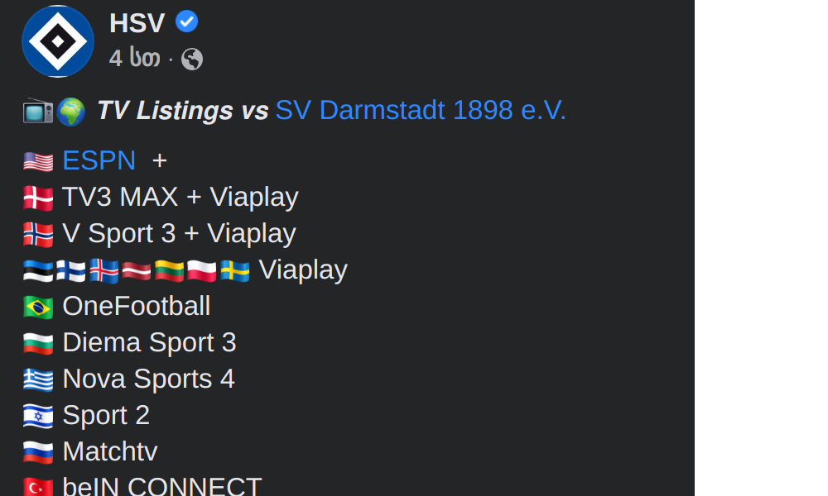Viewport: 828px width, 496px height.
Task: Click the US flag before ESPN
Action: 38,161
